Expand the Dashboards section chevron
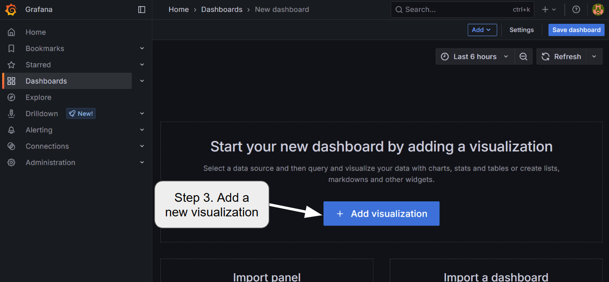This screenshot has height=282, width=609. click(142, 81)
